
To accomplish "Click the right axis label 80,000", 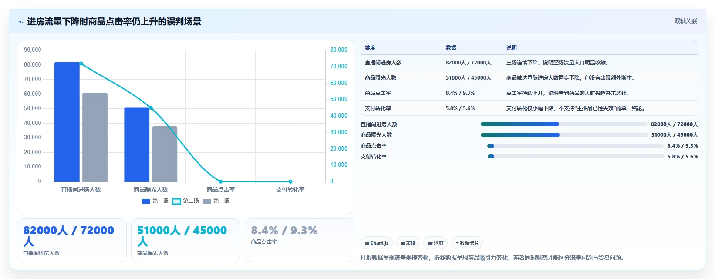I will pyautogui.click(x=339, y=50).
